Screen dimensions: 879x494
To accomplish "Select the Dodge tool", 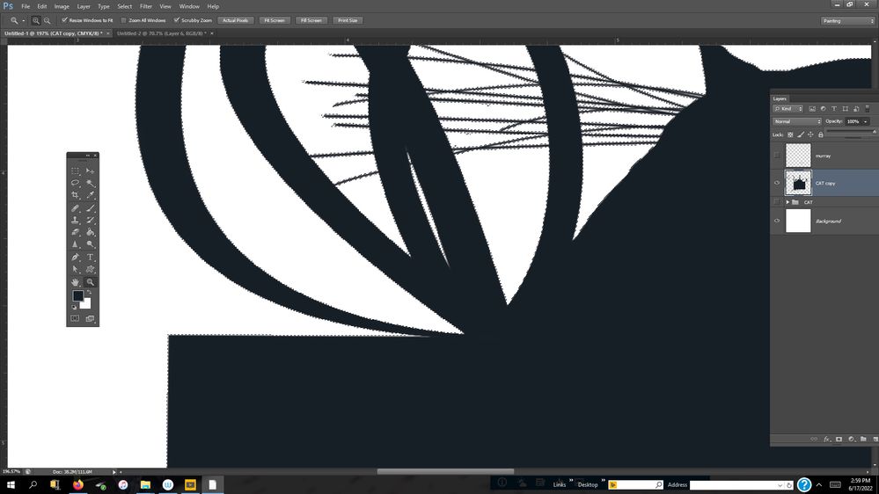I will tap(91, 244).
